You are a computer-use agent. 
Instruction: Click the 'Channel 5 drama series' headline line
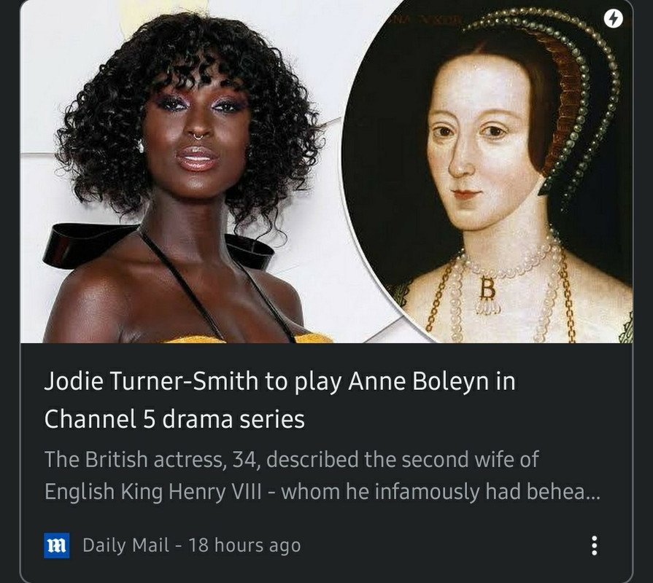(174, 419)
